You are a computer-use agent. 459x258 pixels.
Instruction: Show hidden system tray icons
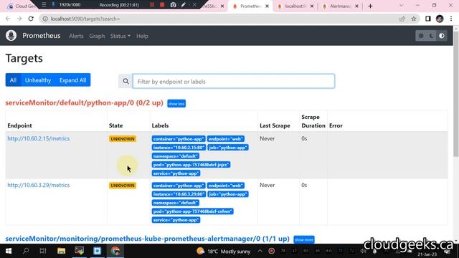click(260, 251)
